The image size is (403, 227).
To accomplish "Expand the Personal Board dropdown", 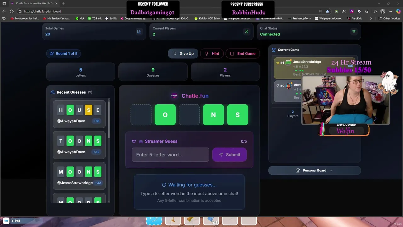I will 315,170.
